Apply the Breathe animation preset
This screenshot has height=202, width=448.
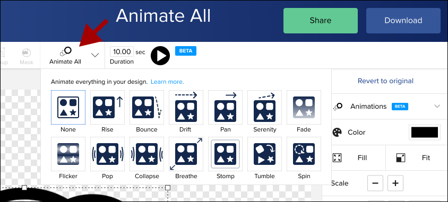(x=186, y=154)
